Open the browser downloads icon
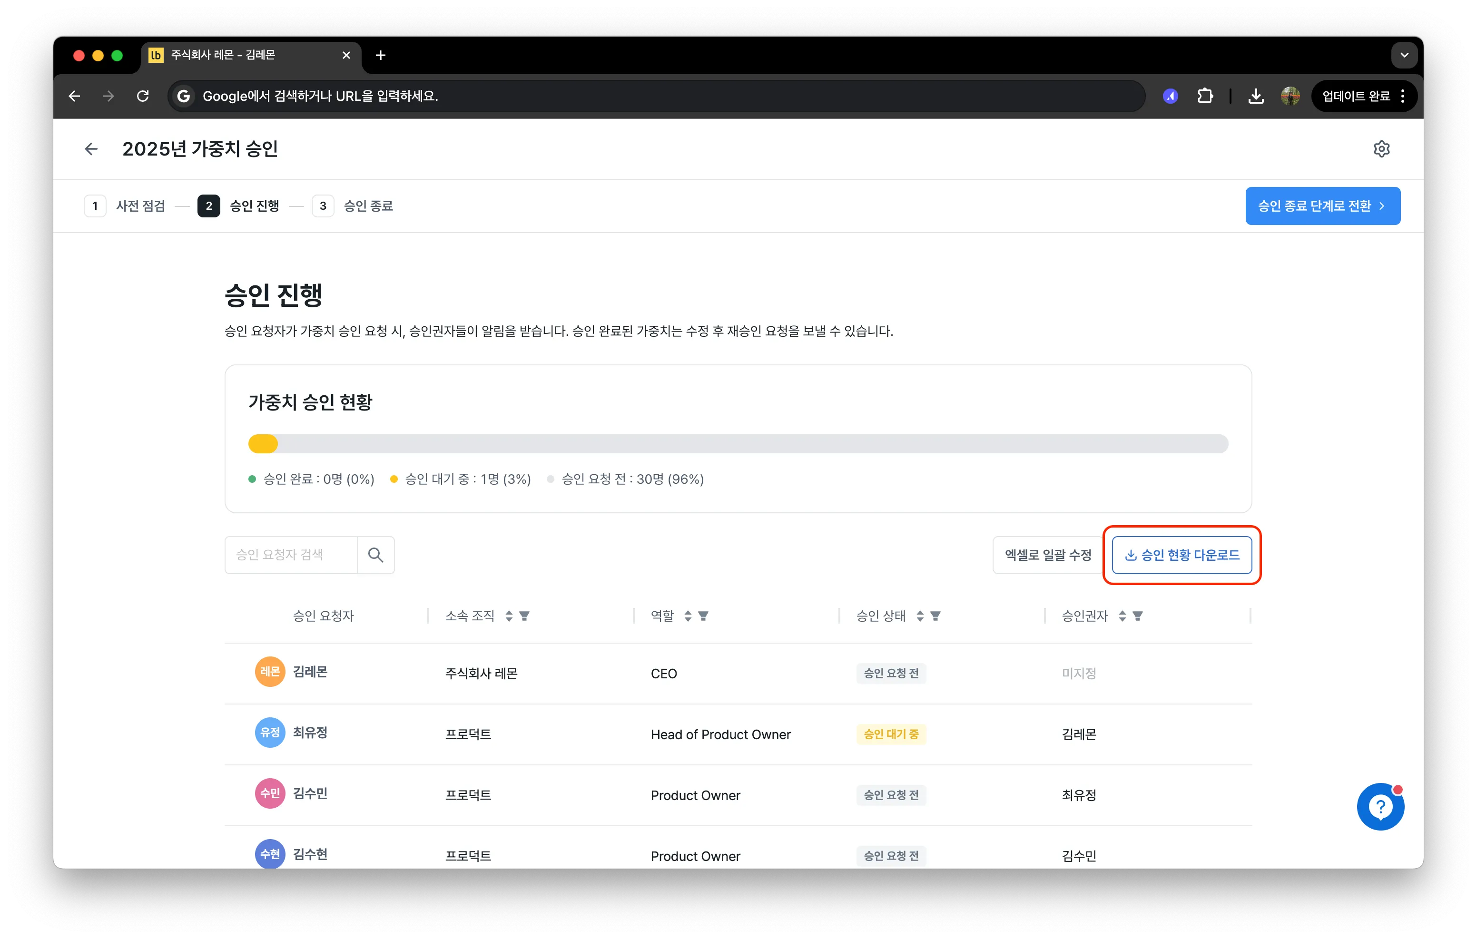Image resolution: width=1477 pixels, height=939 pixels. click(1256, 96)
